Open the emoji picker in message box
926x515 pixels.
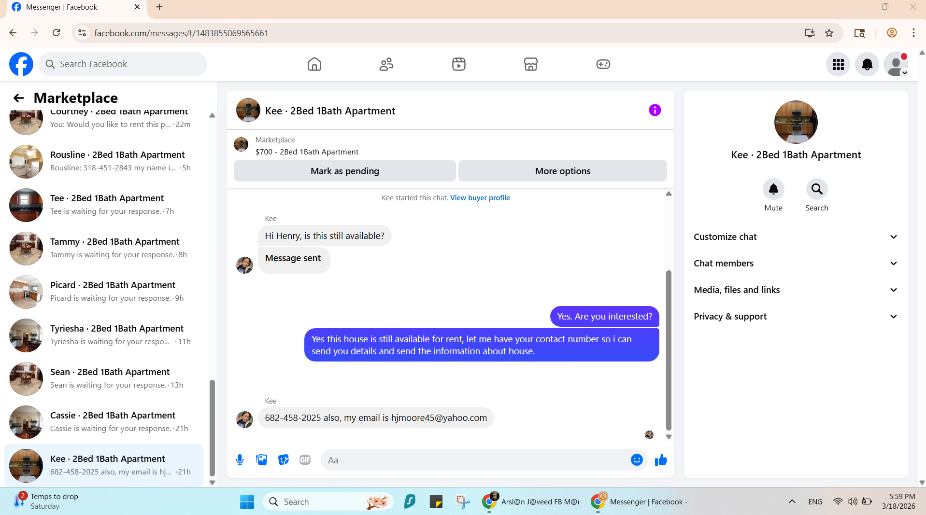(637, 460)
